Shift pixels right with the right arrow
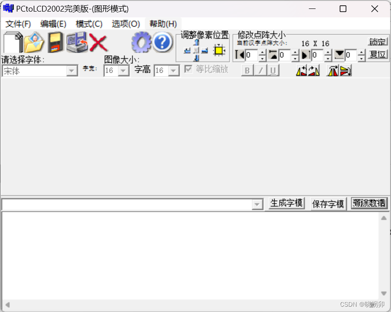 (x=205, y=51)
